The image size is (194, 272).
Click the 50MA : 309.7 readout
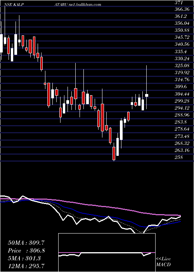26,243
